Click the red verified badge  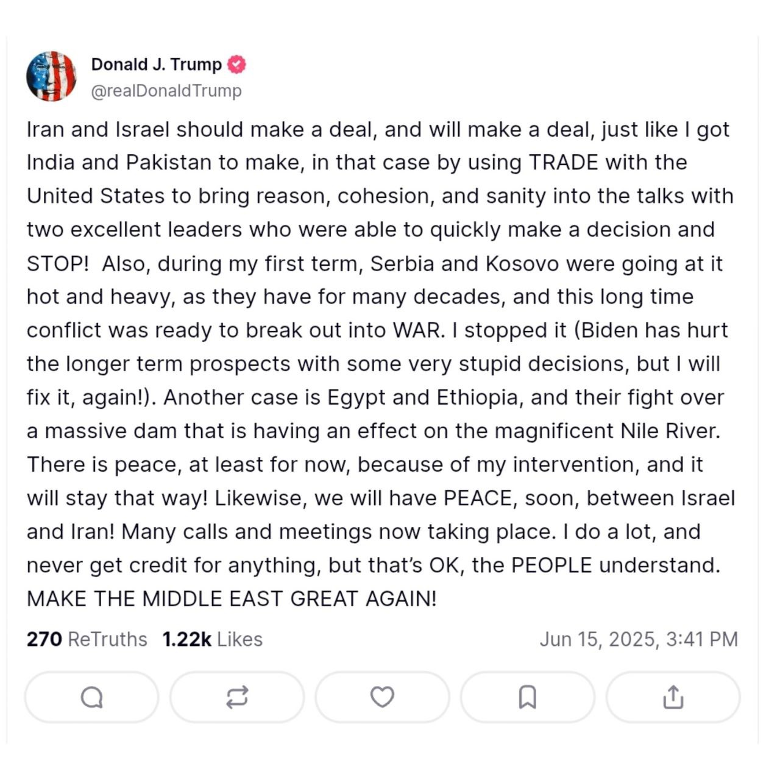pos(236,65)
